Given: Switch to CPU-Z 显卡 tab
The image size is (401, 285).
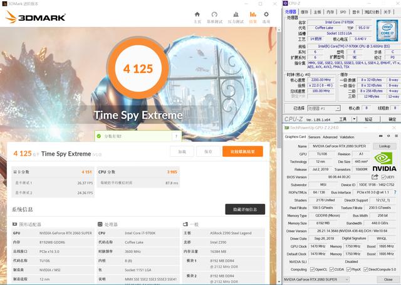Looking at the screenshot, I should (x=356, y=12).
